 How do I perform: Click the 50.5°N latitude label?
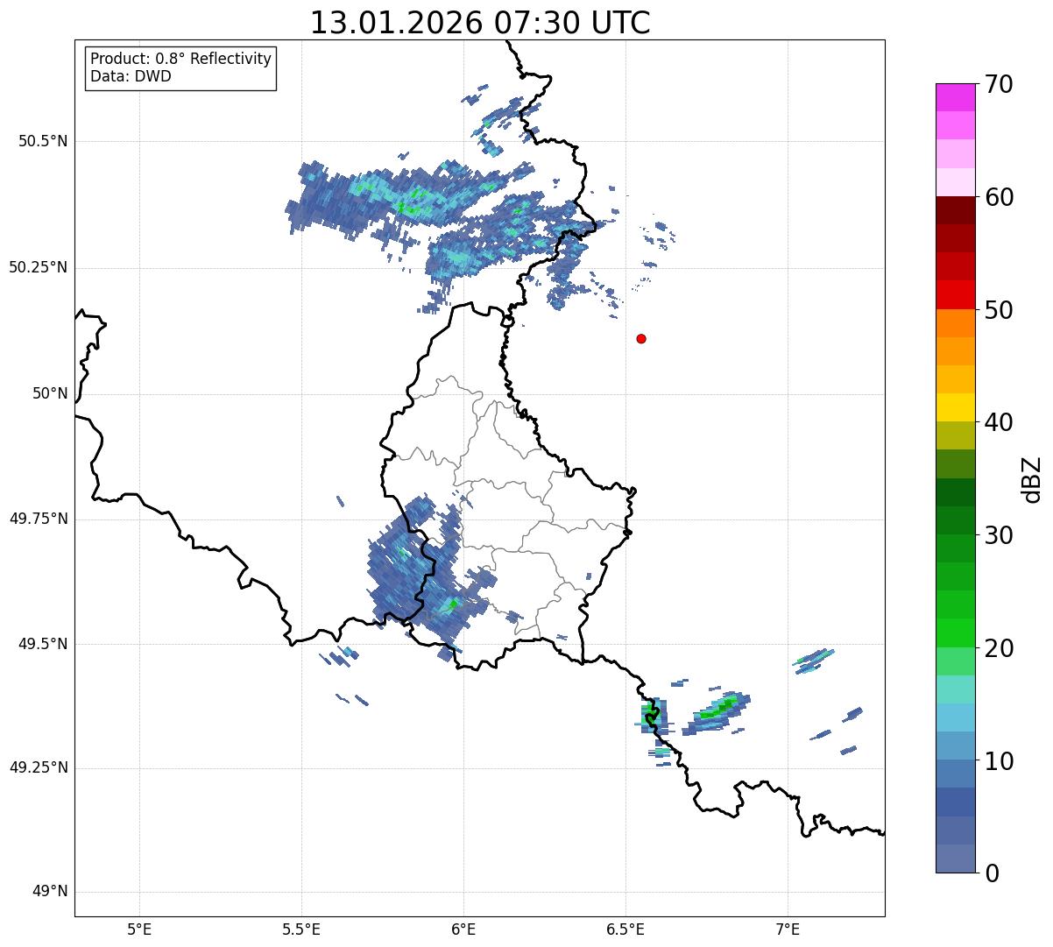(x=42, y=141)
